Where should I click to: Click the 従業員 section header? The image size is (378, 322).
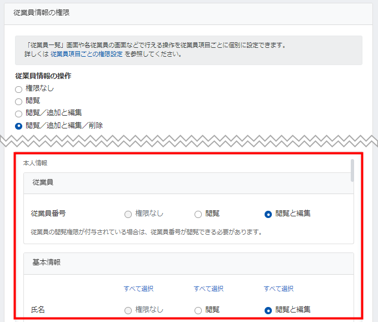click(189, 183)
